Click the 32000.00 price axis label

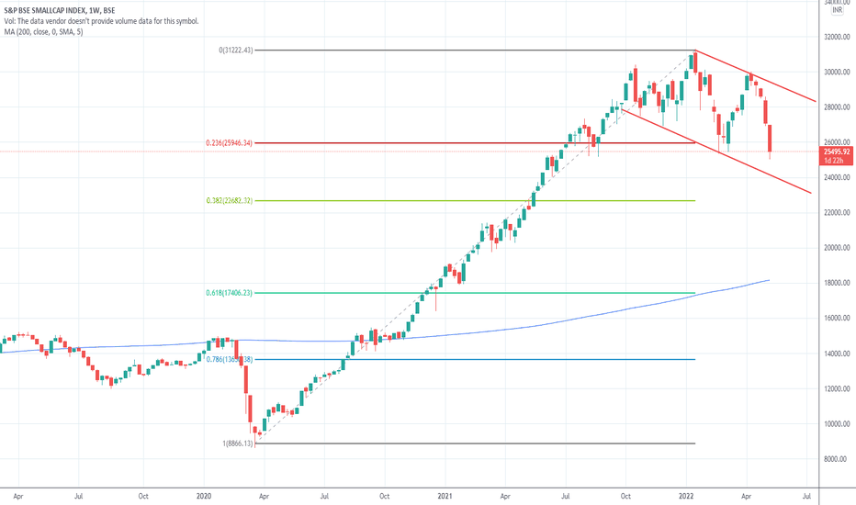tap(837, 37)
